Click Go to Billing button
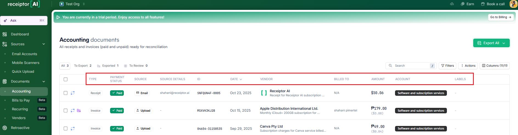Image resolution: width=518 pixels, height=135 pixels. coord(501,17)
